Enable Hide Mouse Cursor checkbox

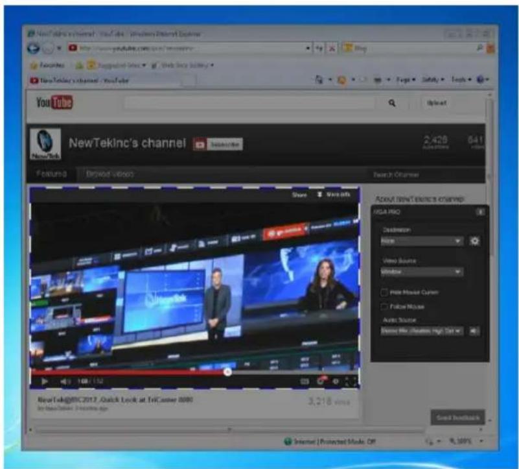(x=384, y=293)
